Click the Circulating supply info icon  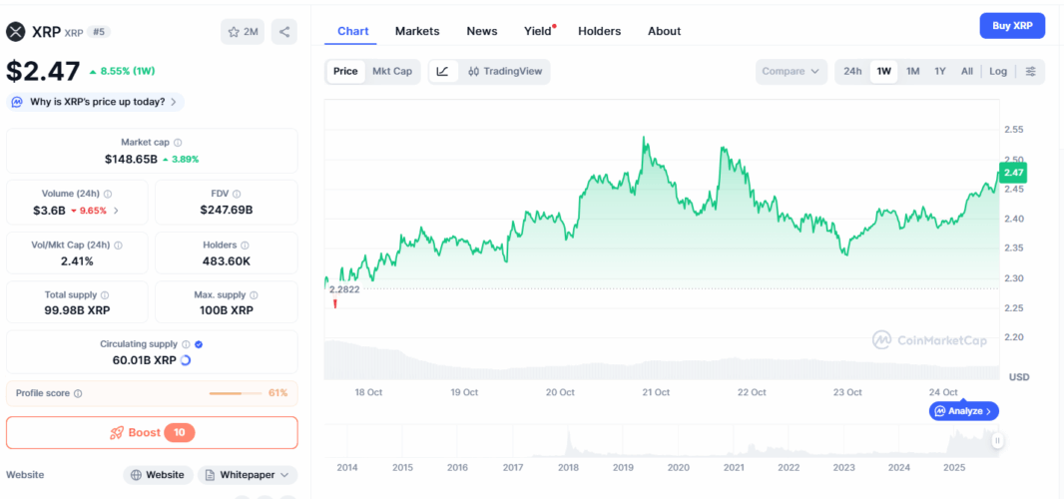tap(186, 344)
